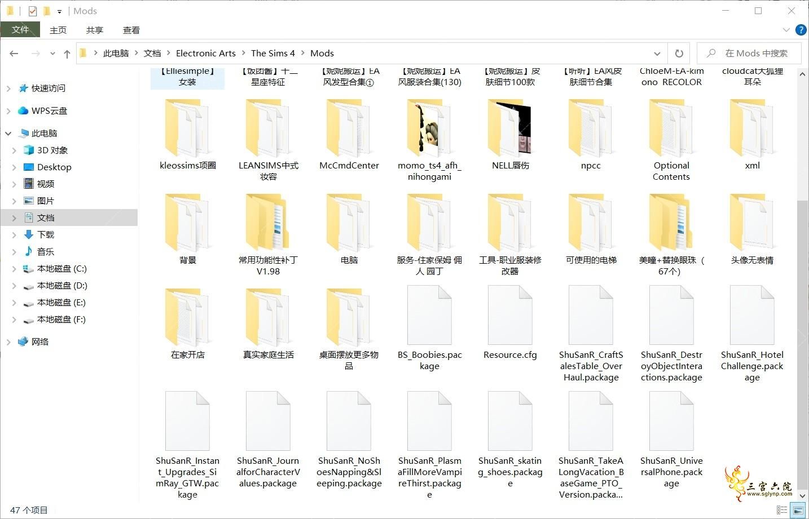The image size is (809, 519).
Task: Open the 常用功能性补丁V1.98 folder
Action: (268, 235)
